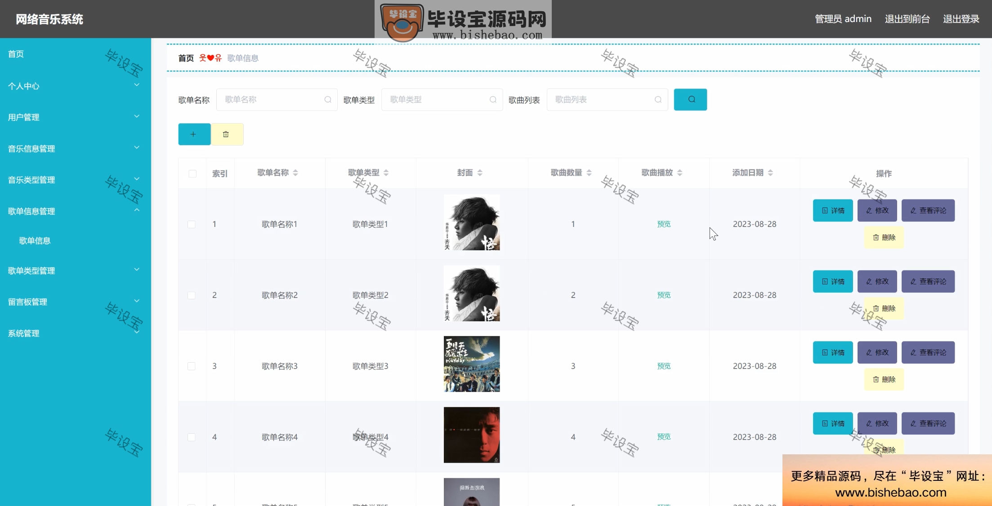Open cover thumbnail of 歌单名称2
Screen dimensions: 992x506
472,293
